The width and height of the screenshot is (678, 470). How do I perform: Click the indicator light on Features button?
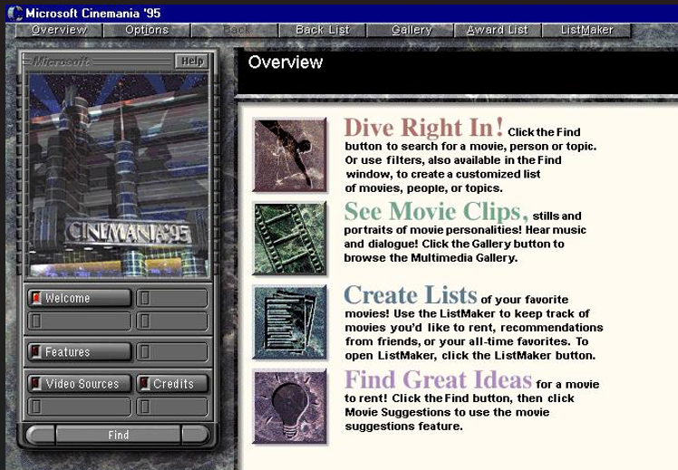[37, 352]
